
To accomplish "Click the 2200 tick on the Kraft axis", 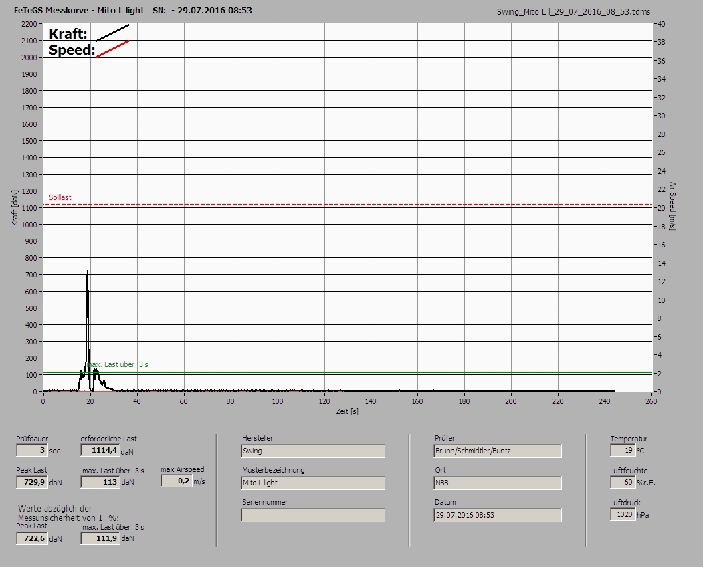I will (29, 24).
